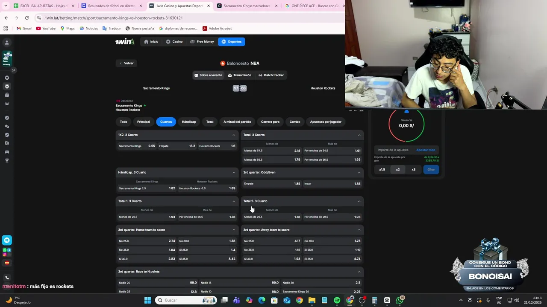Bet on Houston Rockets at 1.6

coord(217,146)
